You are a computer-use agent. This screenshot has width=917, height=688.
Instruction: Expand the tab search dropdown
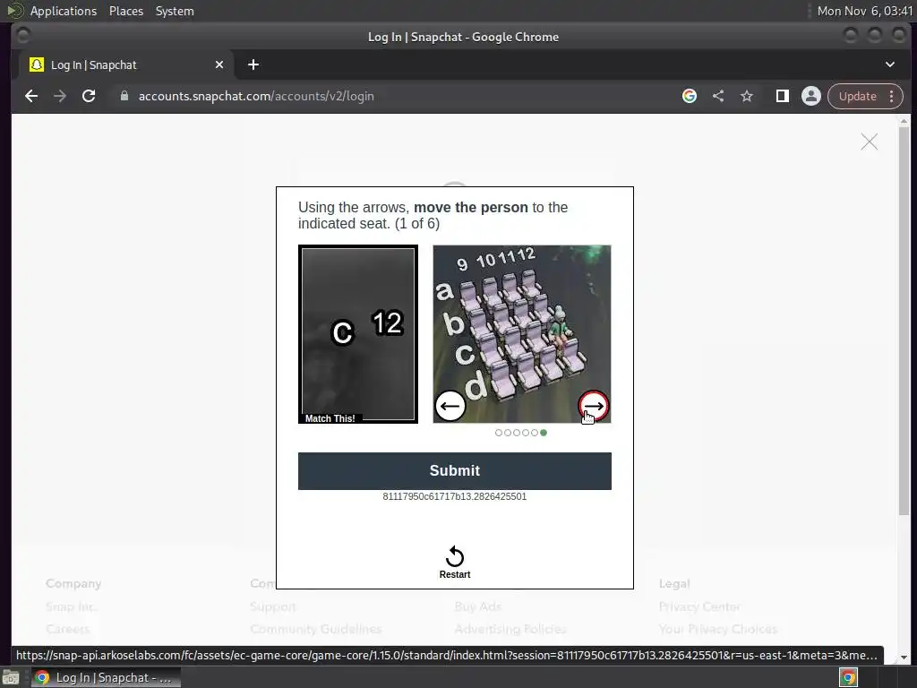(x=889, y=64)
